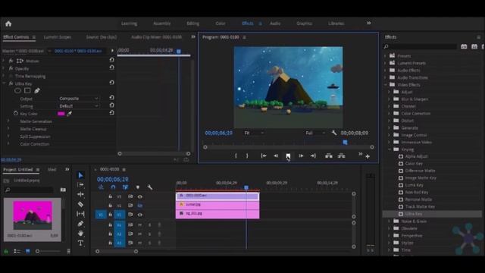Collapse the Keying effects folder
The image size is (485, 273).
coord(390,149)
